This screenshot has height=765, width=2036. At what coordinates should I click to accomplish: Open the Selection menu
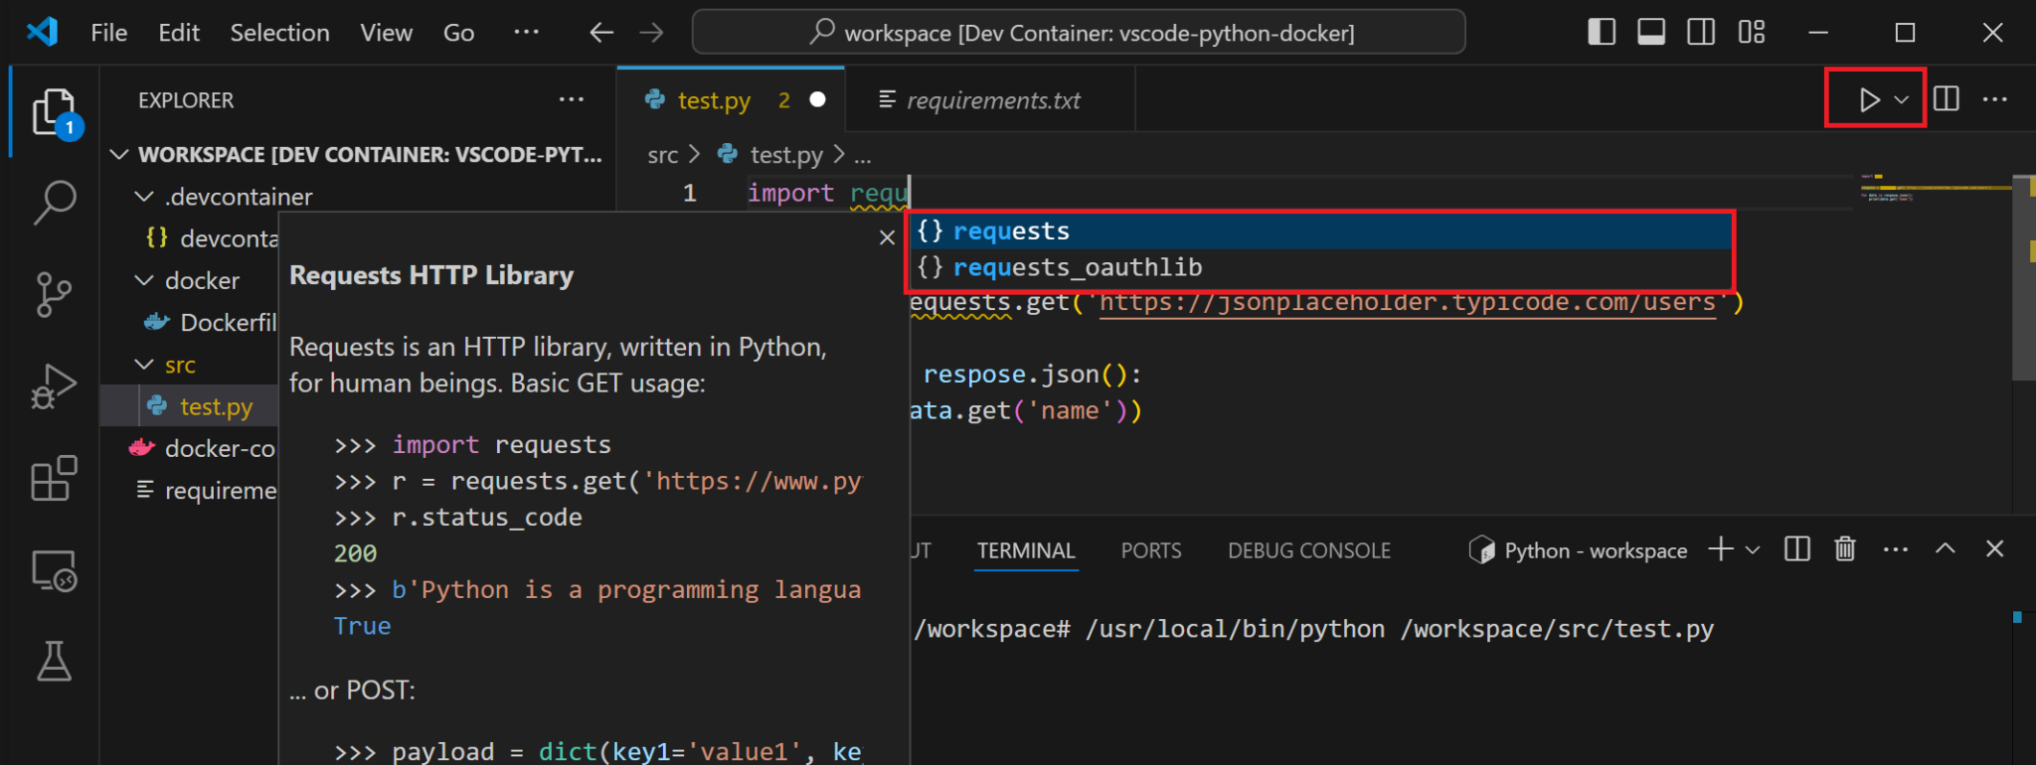[279, 33]
